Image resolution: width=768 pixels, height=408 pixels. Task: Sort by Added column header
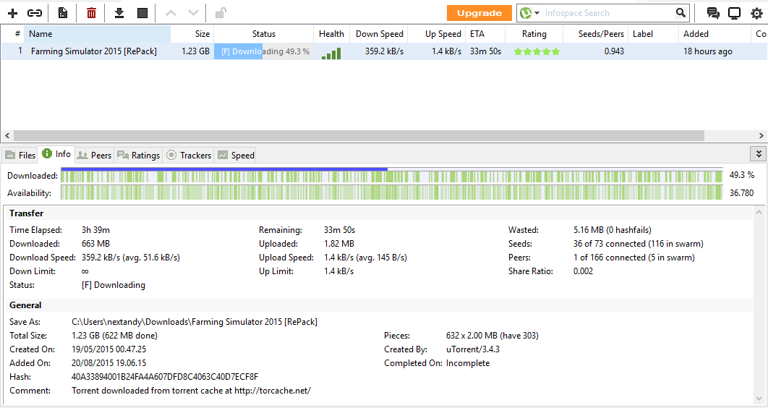point(714,34)
